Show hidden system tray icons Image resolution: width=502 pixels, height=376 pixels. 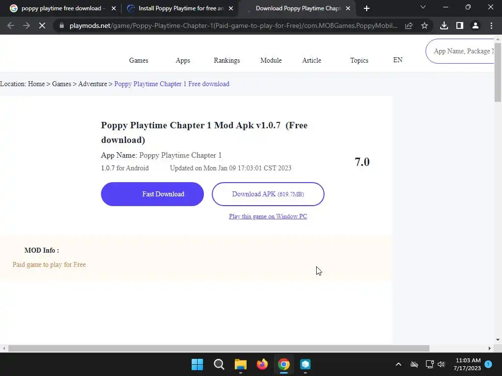tap(399, 364)
